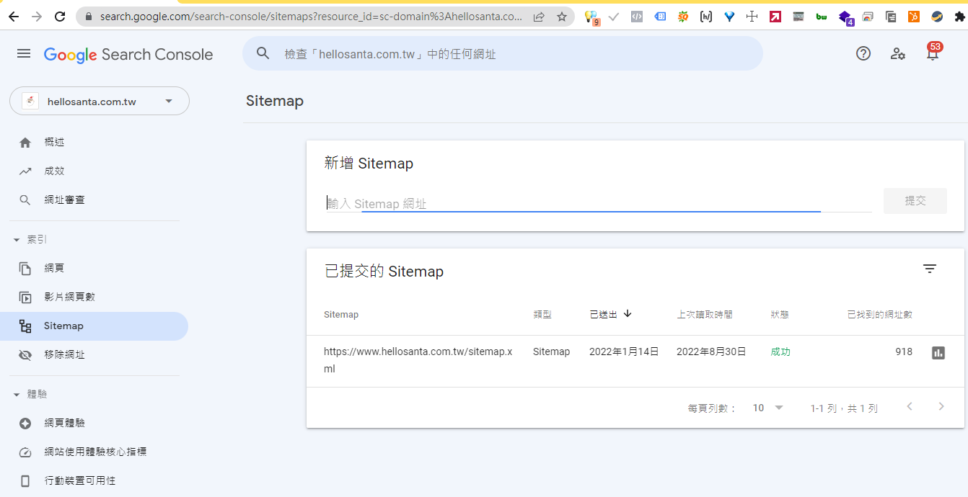Click the magnifier icon in search bar
The height and width of the screenshot is (497, 968).
tap(263, 53)
